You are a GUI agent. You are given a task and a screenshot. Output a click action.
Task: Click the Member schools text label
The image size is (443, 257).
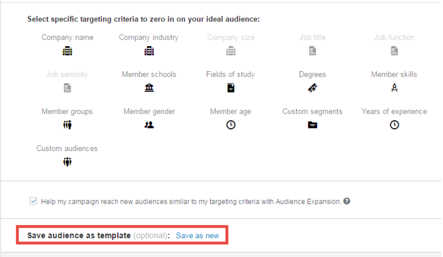(149, 75)
